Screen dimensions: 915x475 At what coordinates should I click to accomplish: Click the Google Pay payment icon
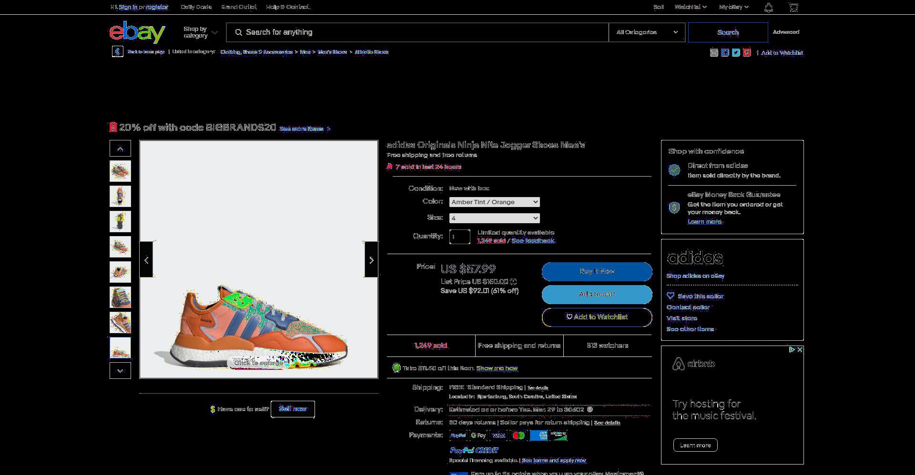(x=478, y=435)
